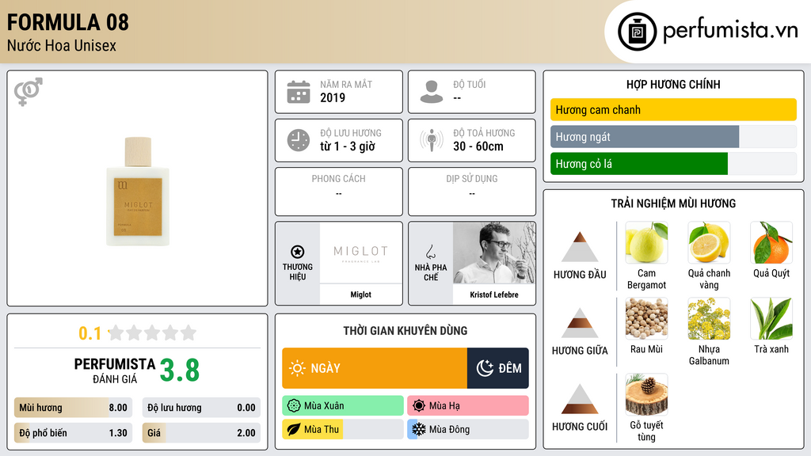Click the flower icon for Mùa Xuân
The height and width of the screenshot is (456, 811).
click(x=294, y=406)
